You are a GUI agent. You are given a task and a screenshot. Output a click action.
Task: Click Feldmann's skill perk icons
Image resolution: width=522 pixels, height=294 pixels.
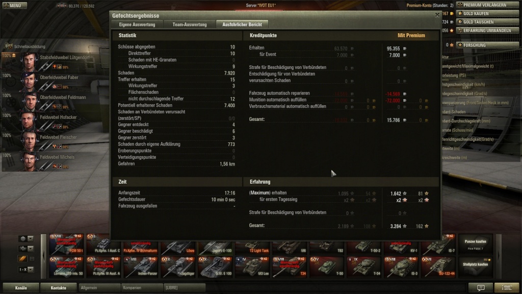[x=57, y=107]
